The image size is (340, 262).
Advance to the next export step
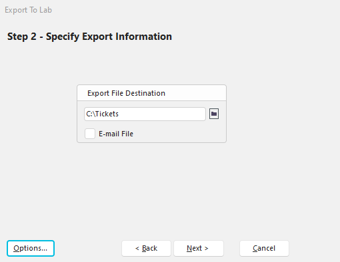(x=199, y=248)
